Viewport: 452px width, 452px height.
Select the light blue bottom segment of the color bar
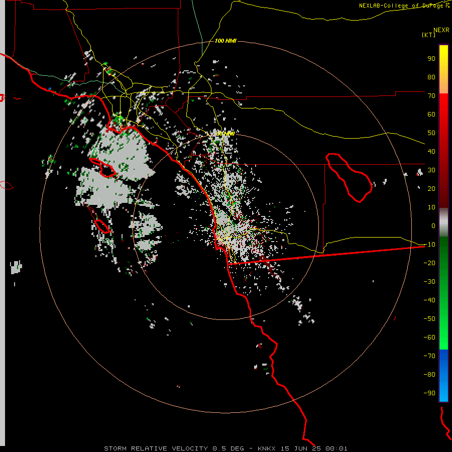pos(443,391)
